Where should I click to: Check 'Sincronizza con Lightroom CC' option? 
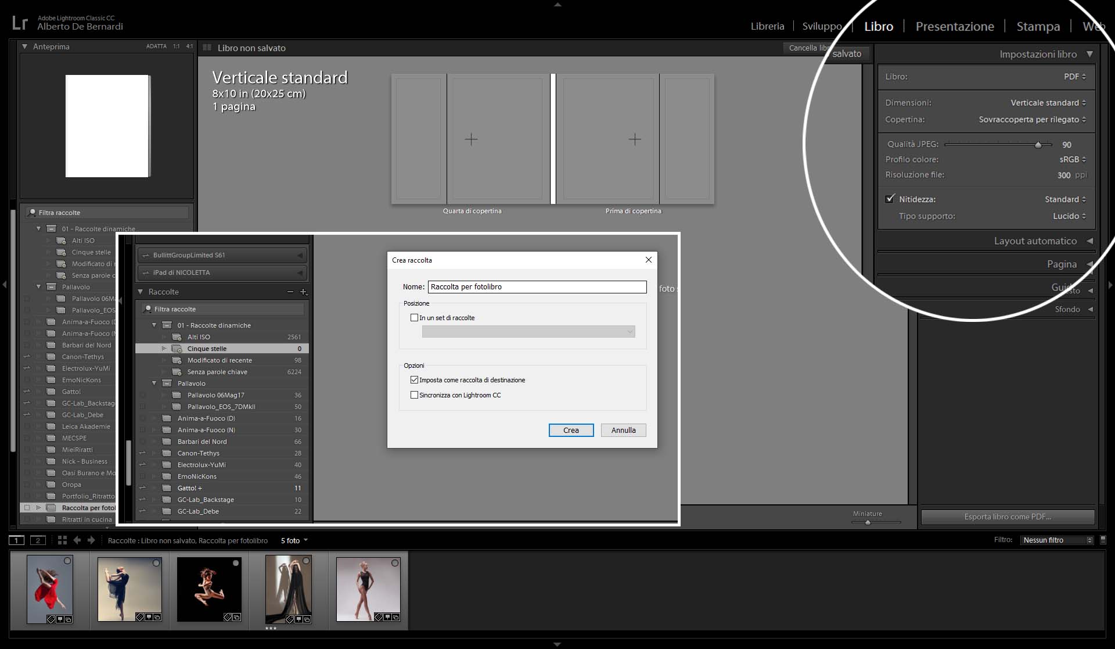click(x=414, y=395)
